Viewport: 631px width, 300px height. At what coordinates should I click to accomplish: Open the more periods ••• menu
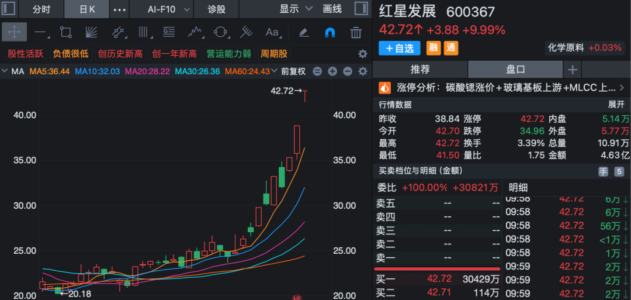click(x=120, y=9)
